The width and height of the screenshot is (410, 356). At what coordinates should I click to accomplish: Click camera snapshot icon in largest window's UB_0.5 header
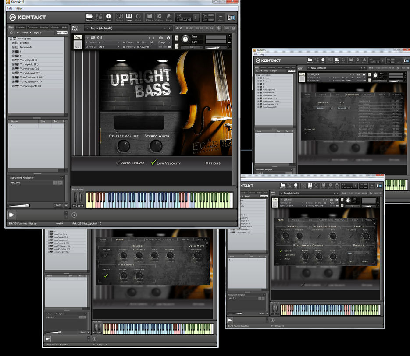click(161, 38)
